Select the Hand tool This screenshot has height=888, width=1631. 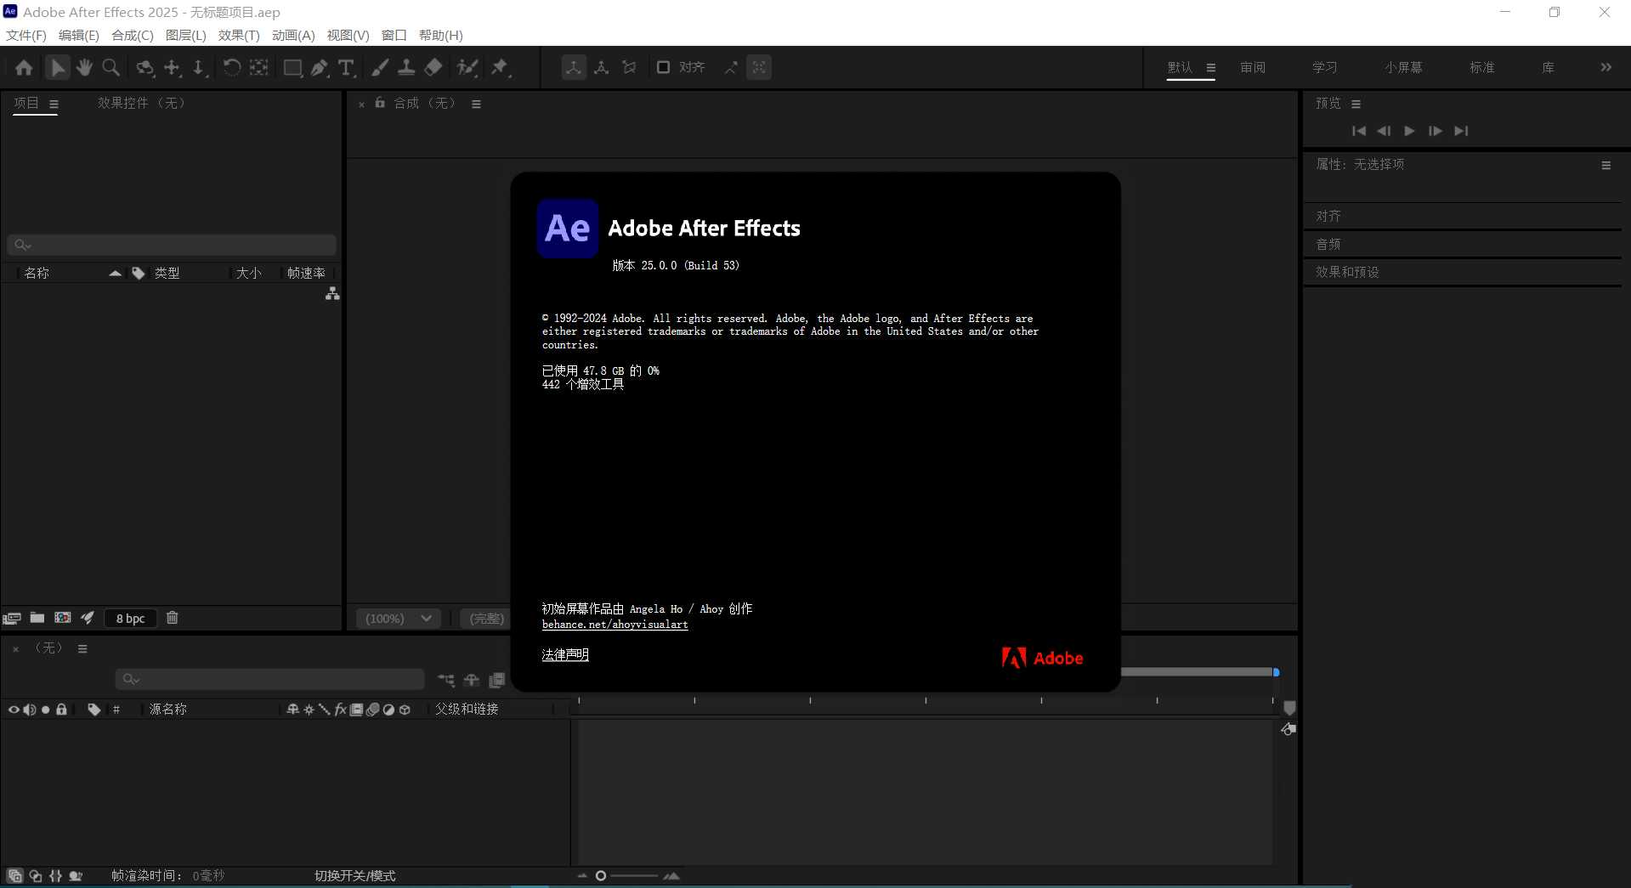coord(84,68)
